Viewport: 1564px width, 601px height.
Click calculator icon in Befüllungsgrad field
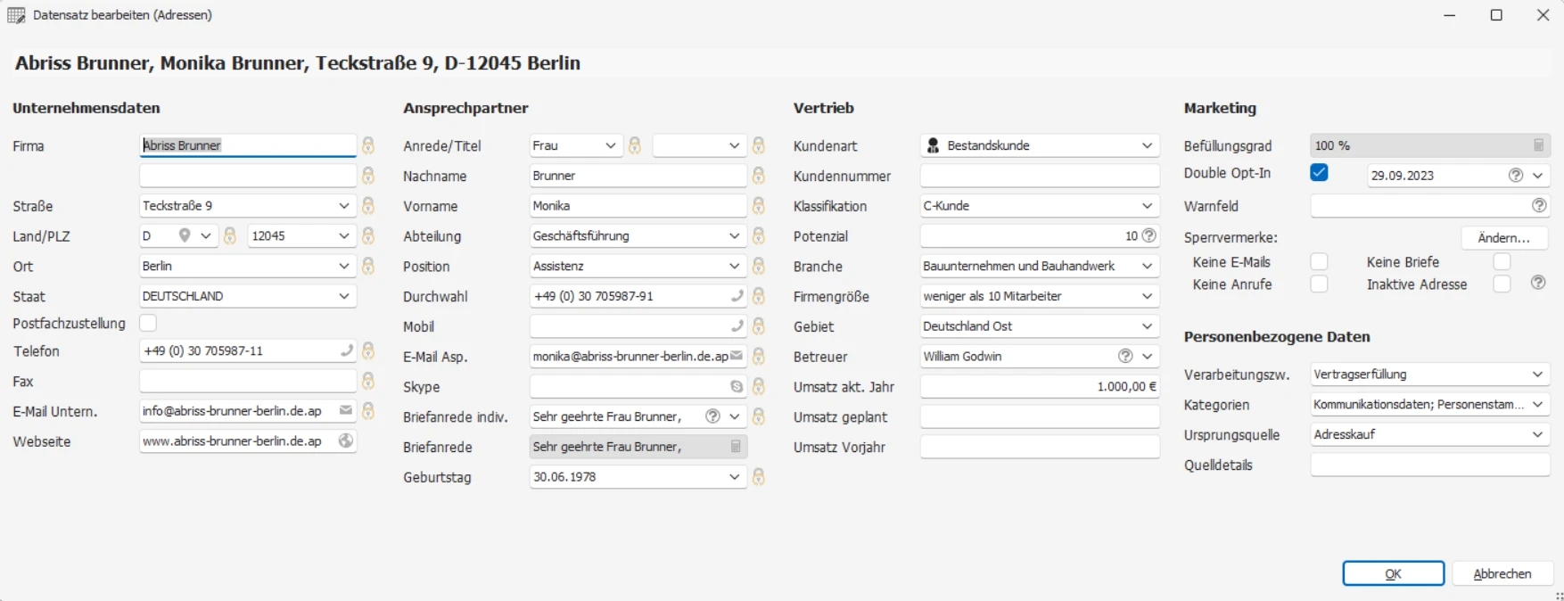click(1538, 145)
